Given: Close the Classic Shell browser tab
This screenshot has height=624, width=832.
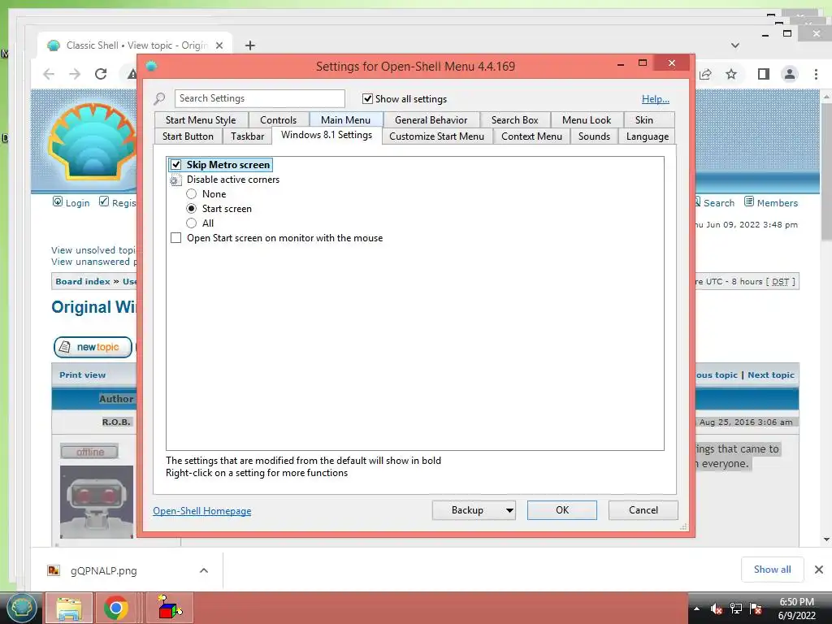Looking at the screenshot, I should 219,45.
